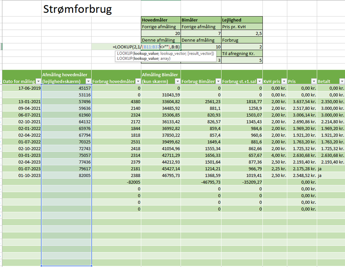This screenshot has height=267, width=345.
Task: Select main meter reading 70325
Action: [66, 142]
